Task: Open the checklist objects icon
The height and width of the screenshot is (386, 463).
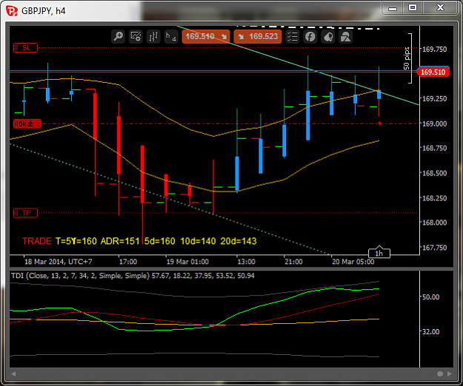Action: point(293,36)
